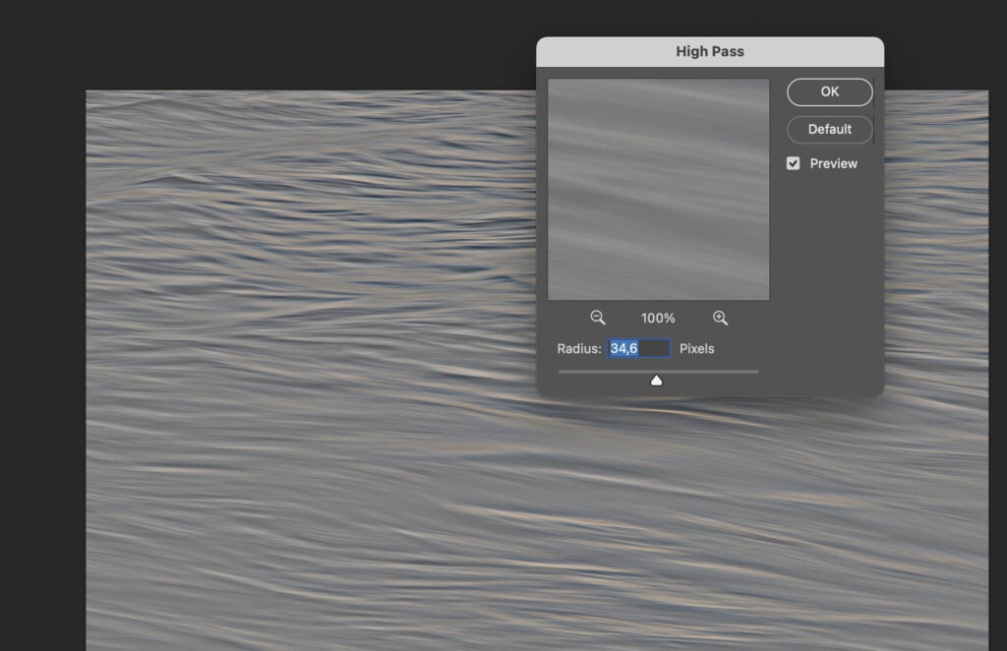Shrink the preview using the minus magnifier

pos(597,317)
